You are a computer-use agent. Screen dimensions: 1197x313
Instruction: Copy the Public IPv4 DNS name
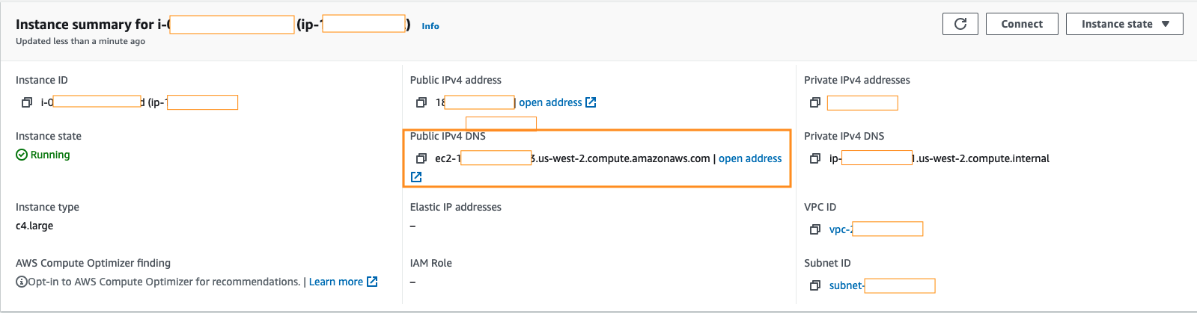click(x=421, y=158)
